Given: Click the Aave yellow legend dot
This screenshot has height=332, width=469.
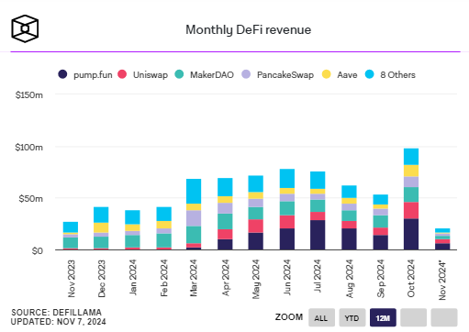Looking at the screenshot, I should tap(327, 74).
